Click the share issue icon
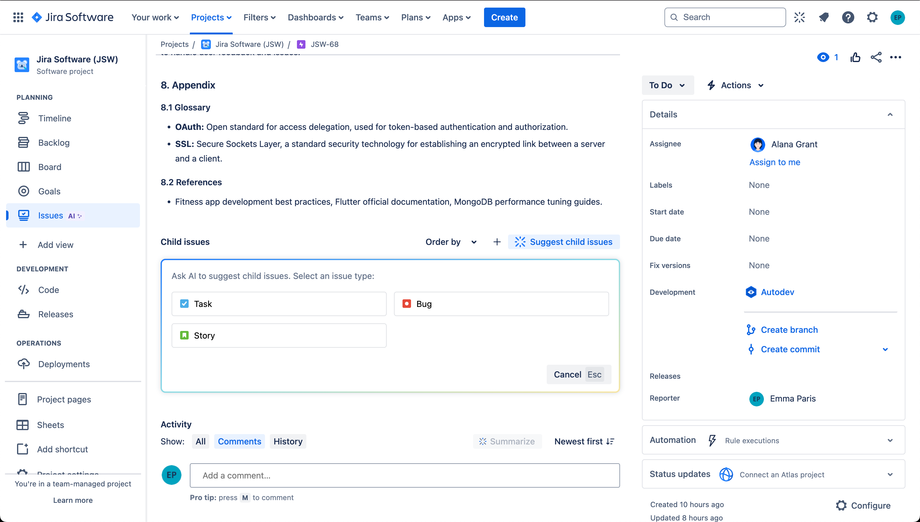This screenshot has height=522, width=920. tap(876, 57)
